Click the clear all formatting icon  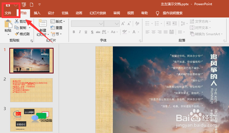(137, 23)
